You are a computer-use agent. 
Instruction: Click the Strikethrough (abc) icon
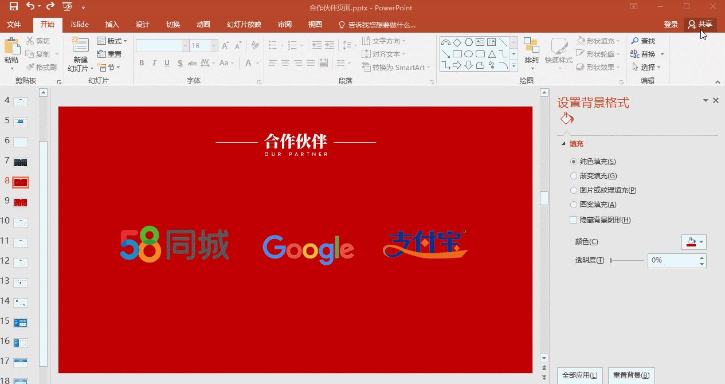click(193, 63)
